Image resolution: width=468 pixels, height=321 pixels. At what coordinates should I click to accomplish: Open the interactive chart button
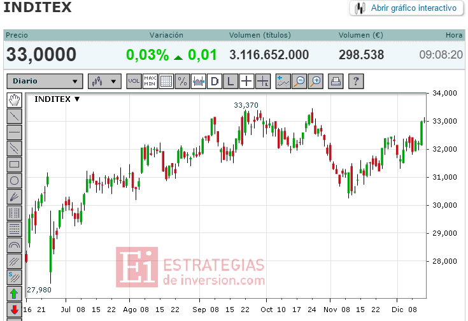pyautogui.click(x=406, y=8)
